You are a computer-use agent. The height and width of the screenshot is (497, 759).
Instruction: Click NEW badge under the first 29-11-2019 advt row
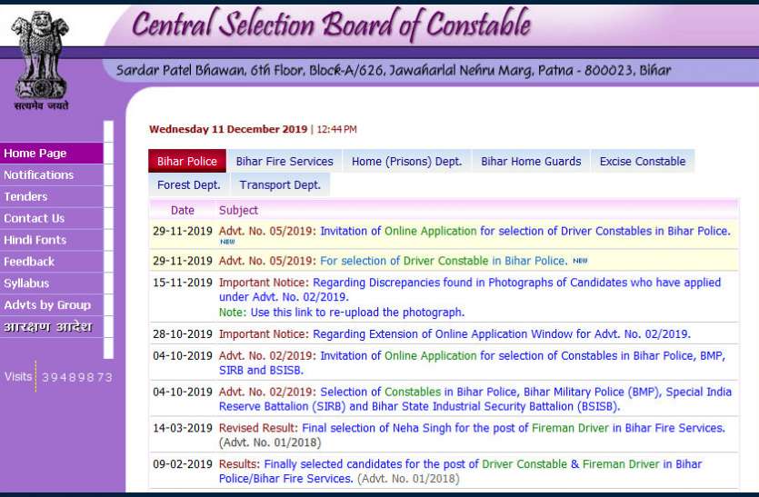click(x=227, y=242)
